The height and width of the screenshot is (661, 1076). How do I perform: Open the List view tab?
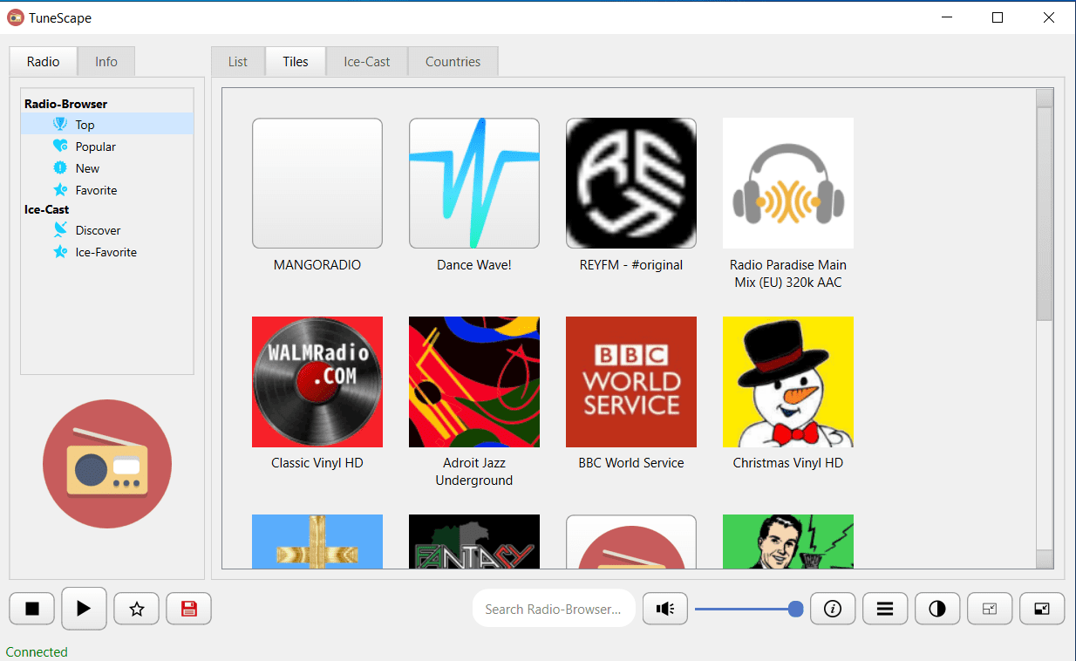click(238, 61)
